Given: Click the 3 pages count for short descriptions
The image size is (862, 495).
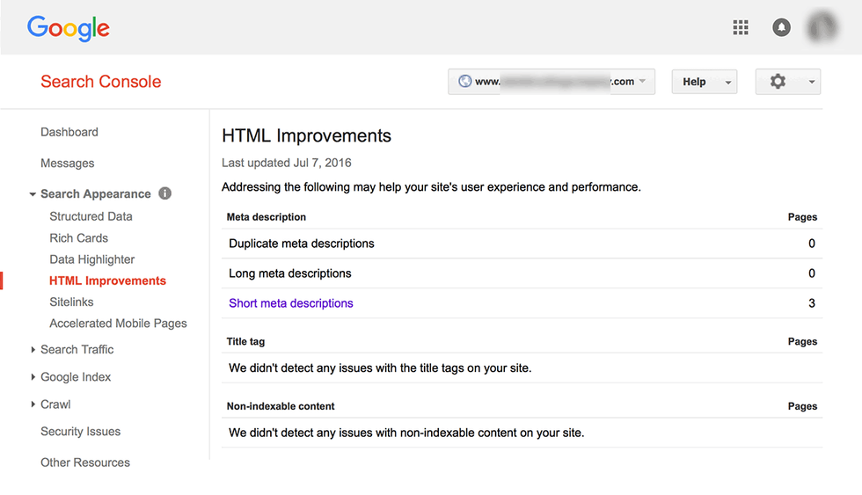Looking at the screenshot, I should pos(811,303).
